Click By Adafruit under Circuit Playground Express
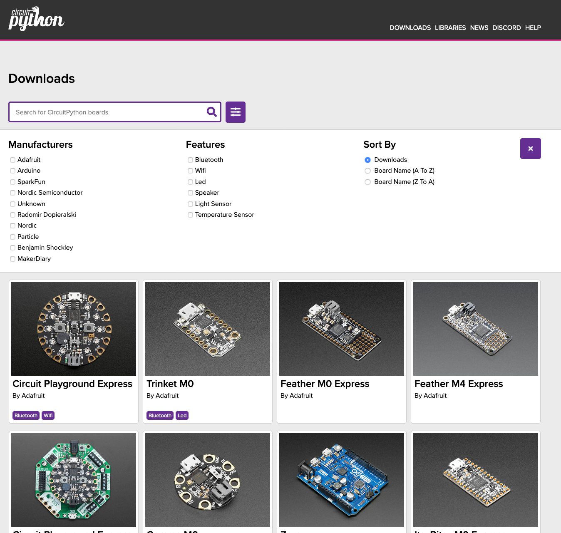The height and width of the screenshot is (533, 561). pos(28,396)
